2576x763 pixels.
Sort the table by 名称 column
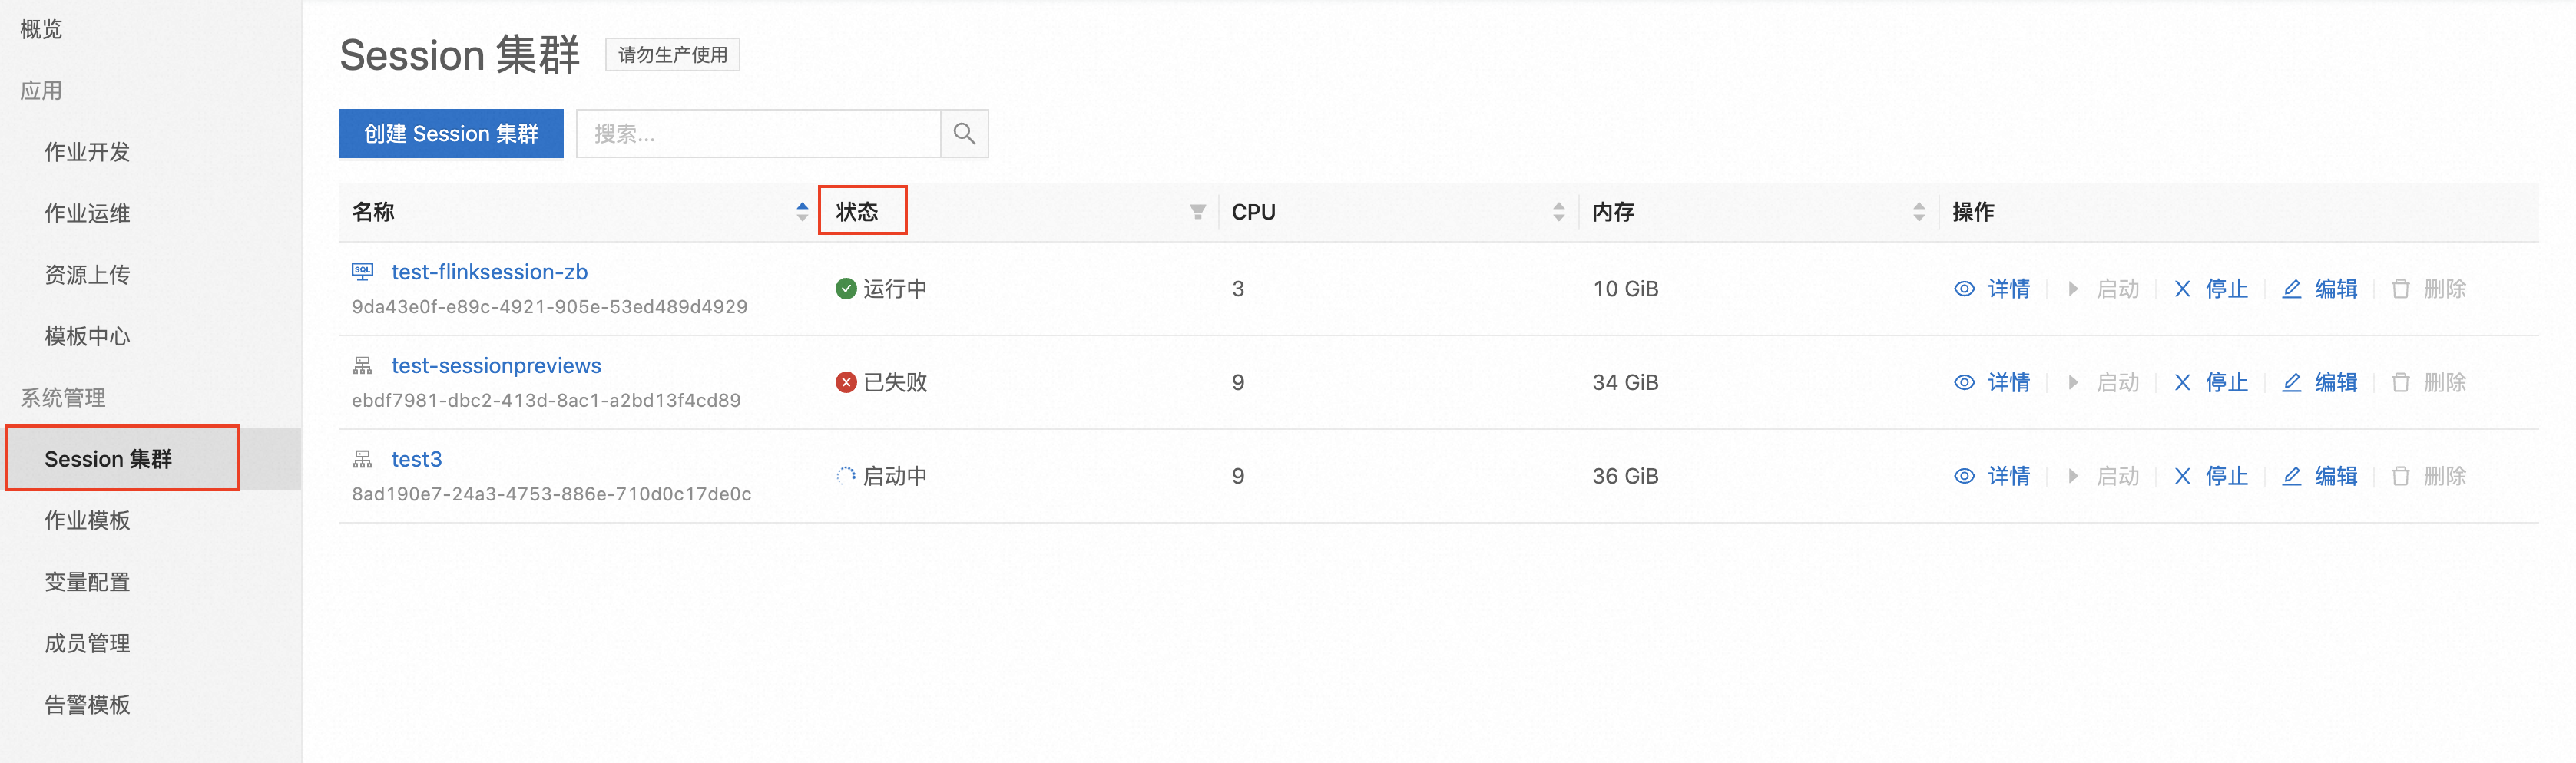[802, 212]
